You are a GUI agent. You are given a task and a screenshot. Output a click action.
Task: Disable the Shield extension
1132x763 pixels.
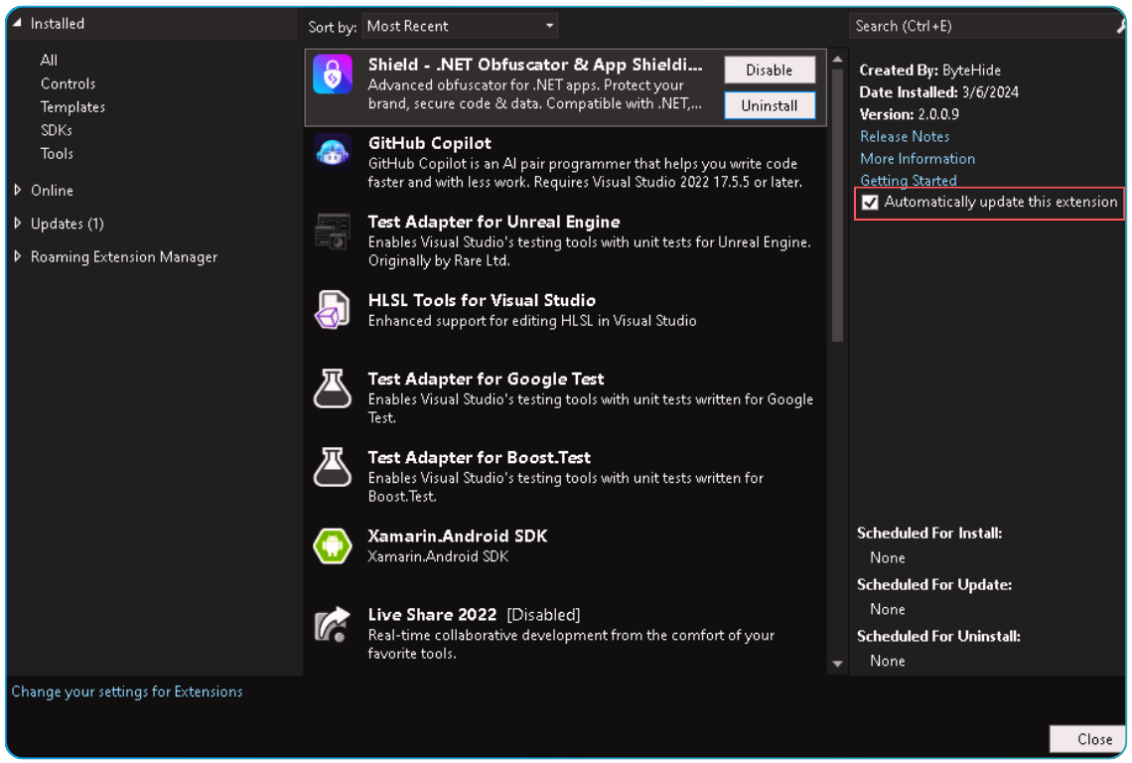(769, 70)
